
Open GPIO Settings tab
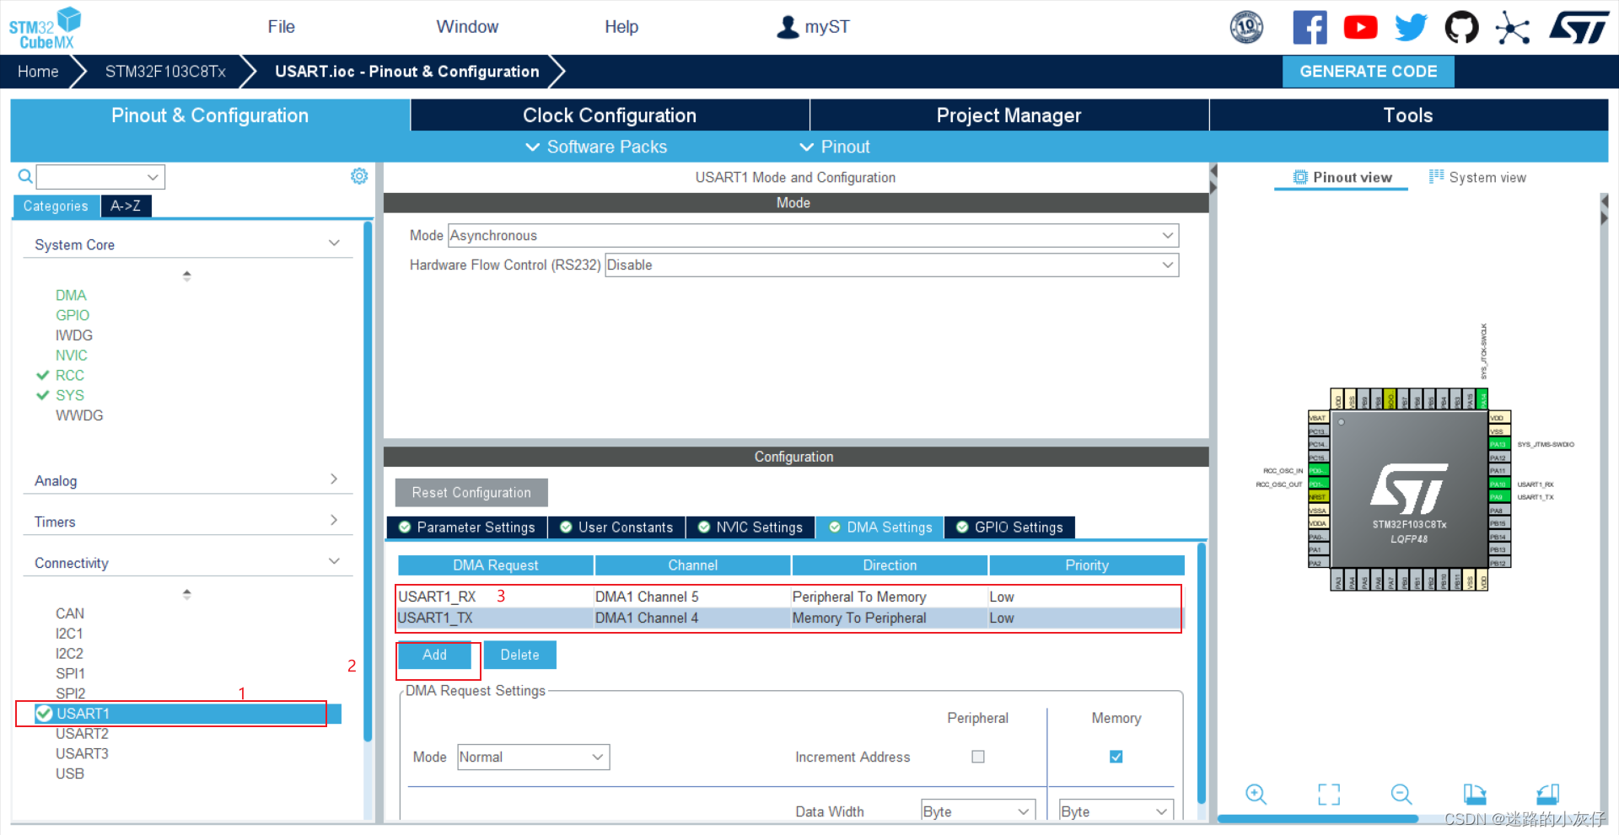1010,527
